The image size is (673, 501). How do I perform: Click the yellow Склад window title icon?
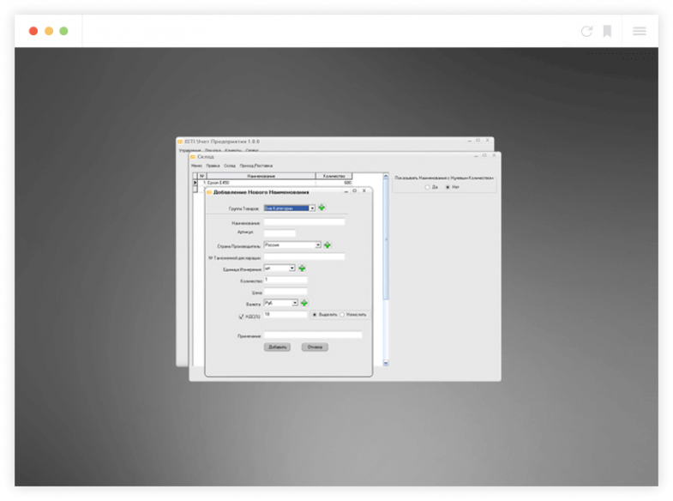click(193, 157)
